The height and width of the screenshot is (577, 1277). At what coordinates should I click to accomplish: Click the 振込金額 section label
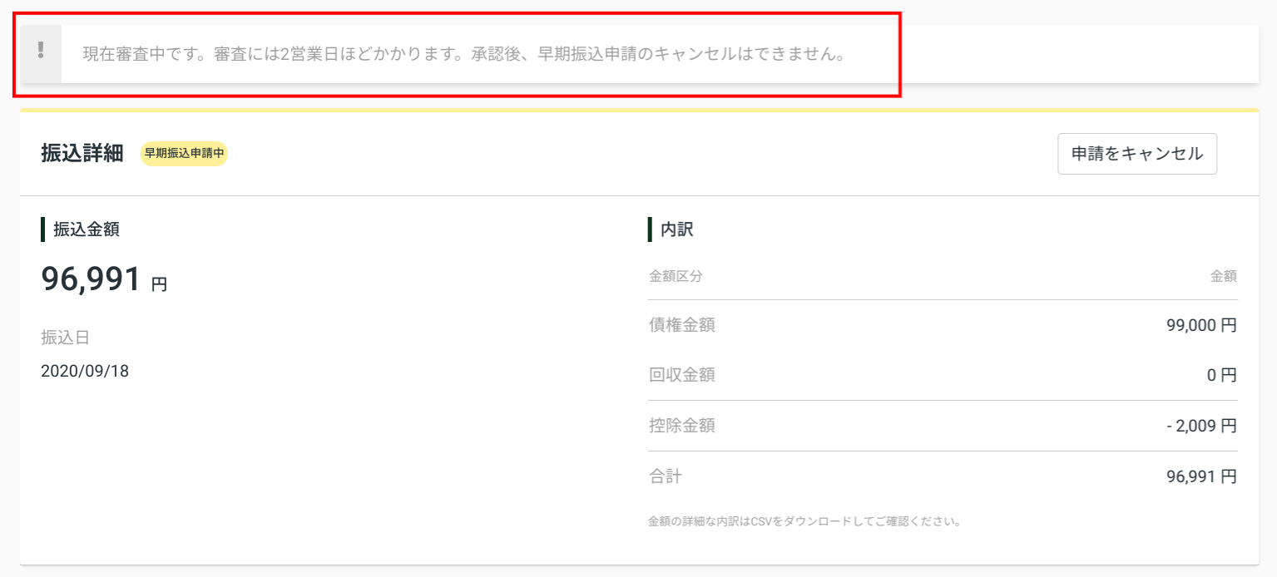click(87, 229)
